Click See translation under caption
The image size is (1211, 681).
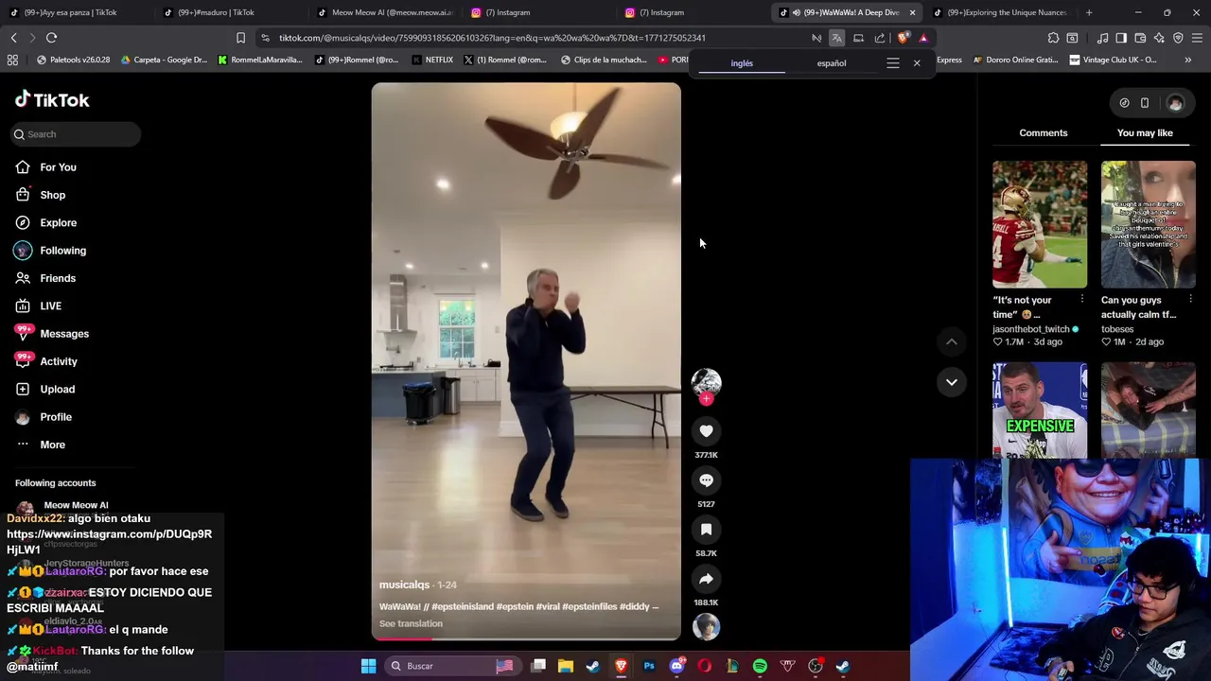[411, 624]
